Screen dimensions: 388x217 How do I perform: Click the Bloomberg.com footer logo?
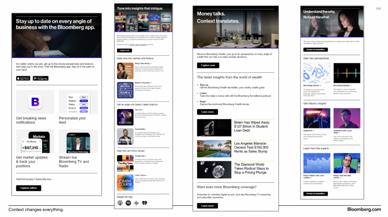coord(364,209)
